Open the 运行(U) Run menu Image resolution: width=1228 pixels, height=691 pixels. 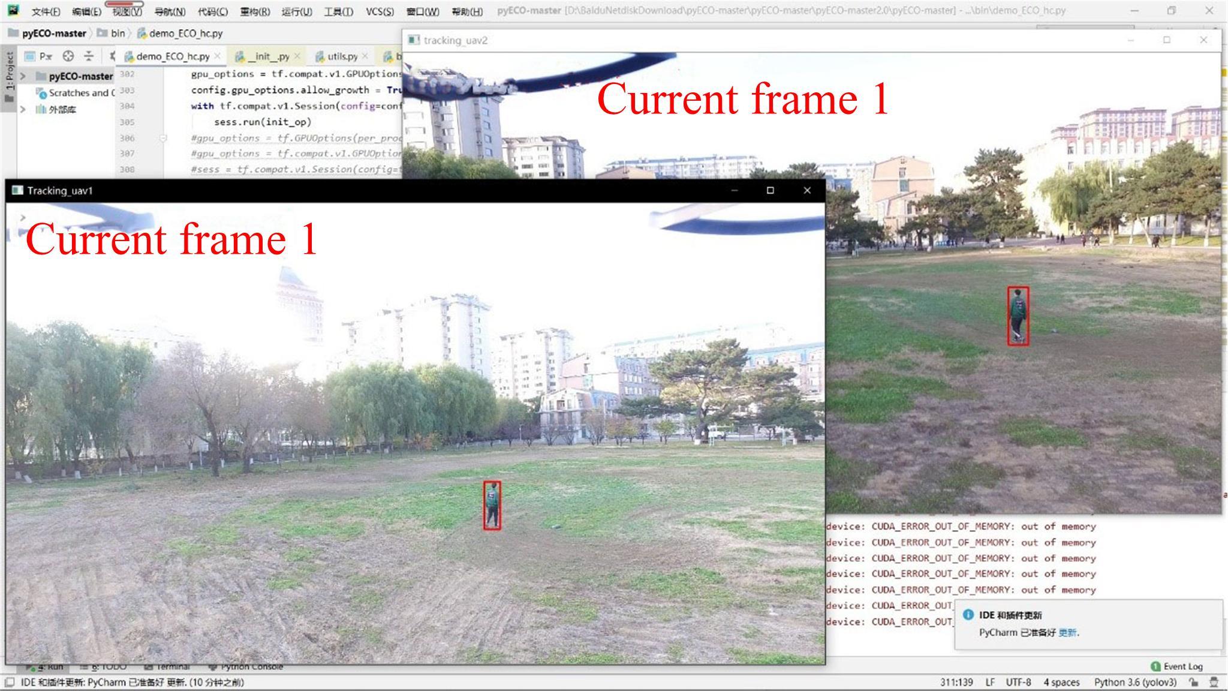click(296, 11)
